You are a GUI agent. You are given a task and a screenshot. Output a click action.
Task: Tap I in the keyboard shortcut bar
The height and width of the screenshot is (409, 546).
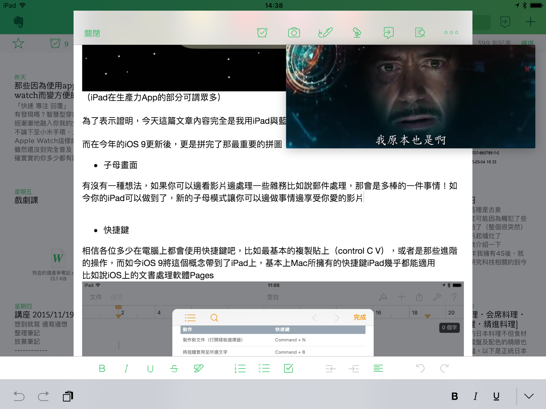click(475, 396)
